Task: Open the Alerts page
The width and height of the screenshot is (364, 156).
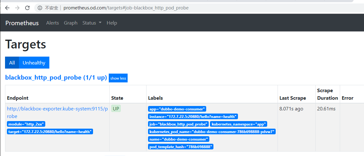Action: (x=52, y=23)
